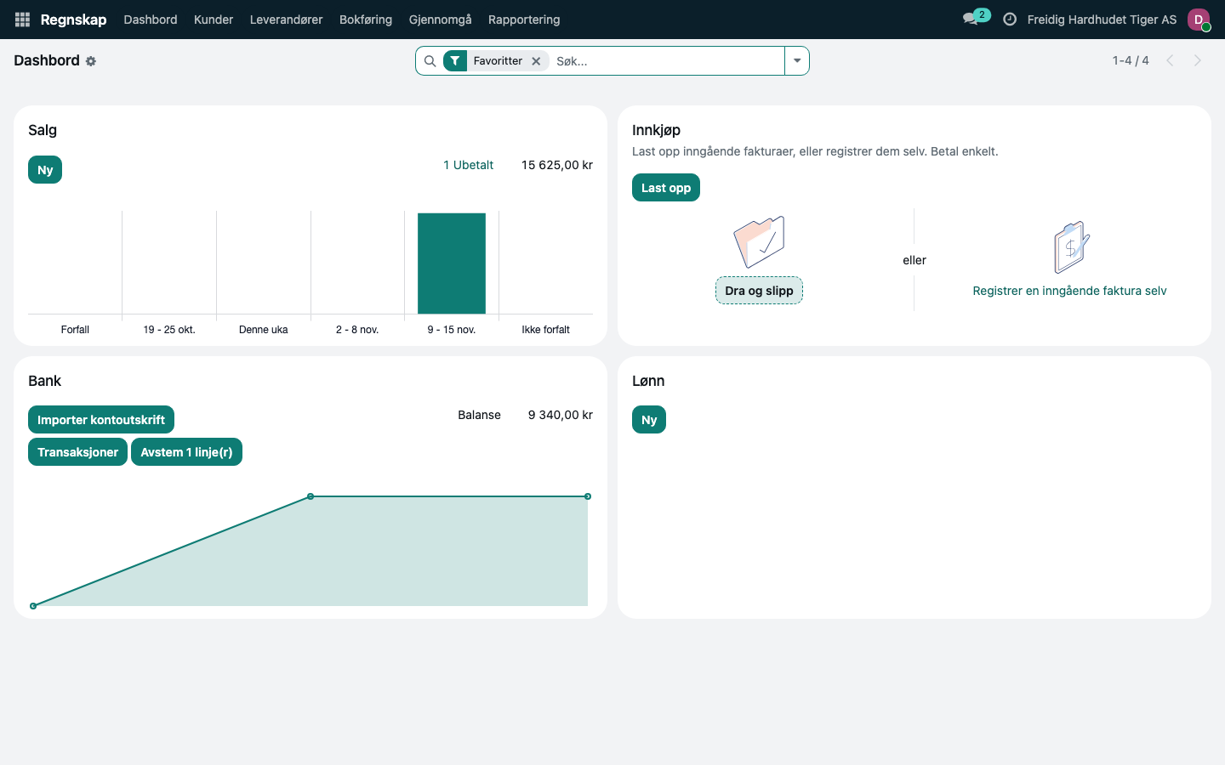Viewport: 1225px width, 765px height.
Task: Open the Kunder menu
Action: [x=214, y=20]
